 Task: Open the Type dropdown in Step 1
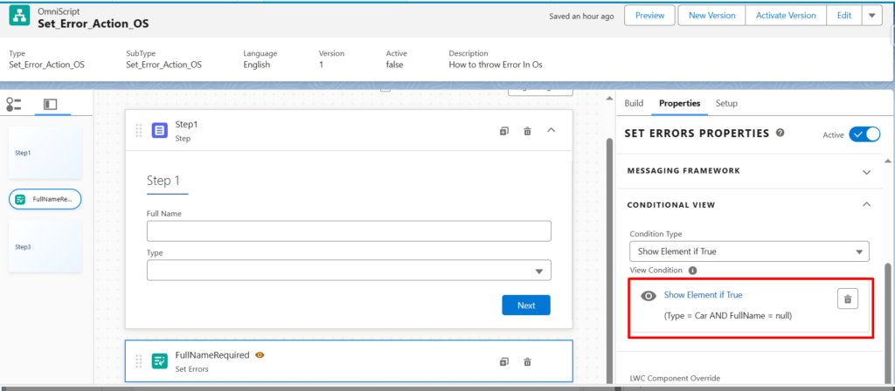point(349,271)
